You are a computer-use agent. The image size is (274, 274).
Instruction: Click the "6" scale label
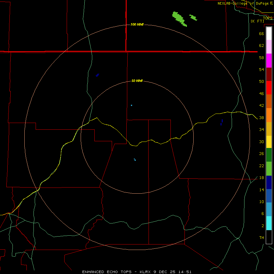pyautogui.click(x=262, y=214)
